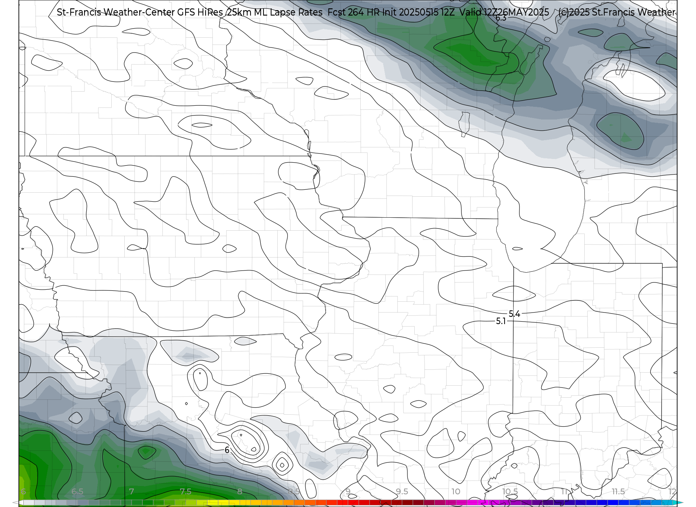
Task: Select the bright red segment of the colorbar
Action: click(x=348, y=503)
